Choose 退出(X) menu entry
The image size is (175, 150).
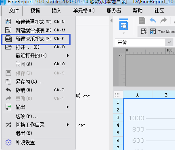(x=37, y=133)
